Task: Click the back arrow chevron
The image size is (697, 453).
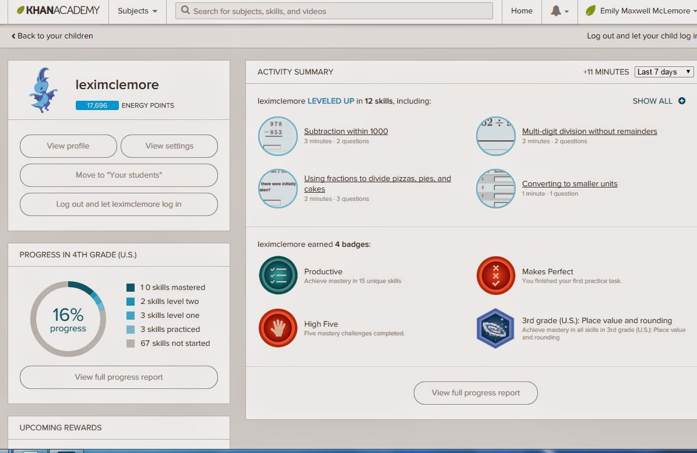Action: [x=13, y=36]
